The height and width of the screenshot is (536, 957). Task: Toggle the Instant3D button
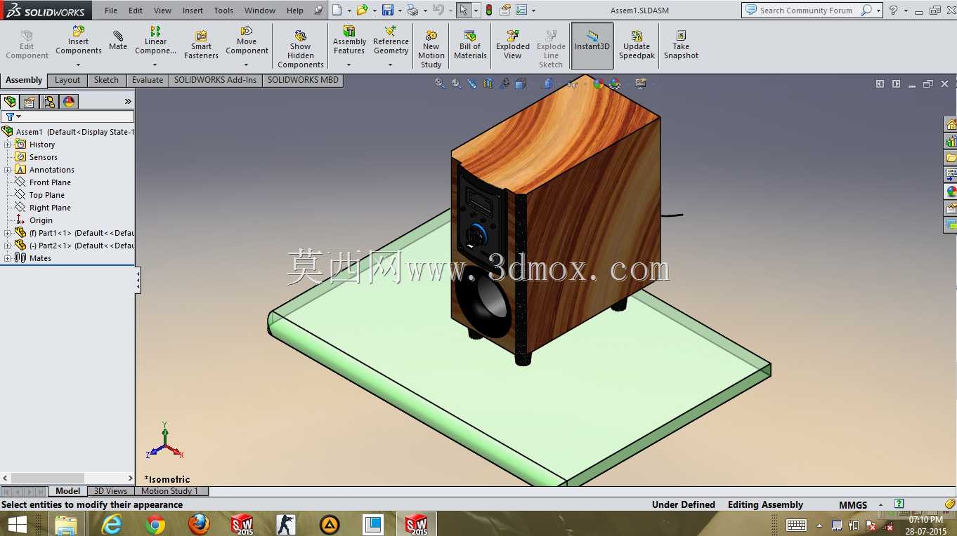click(x=592, y=46)
